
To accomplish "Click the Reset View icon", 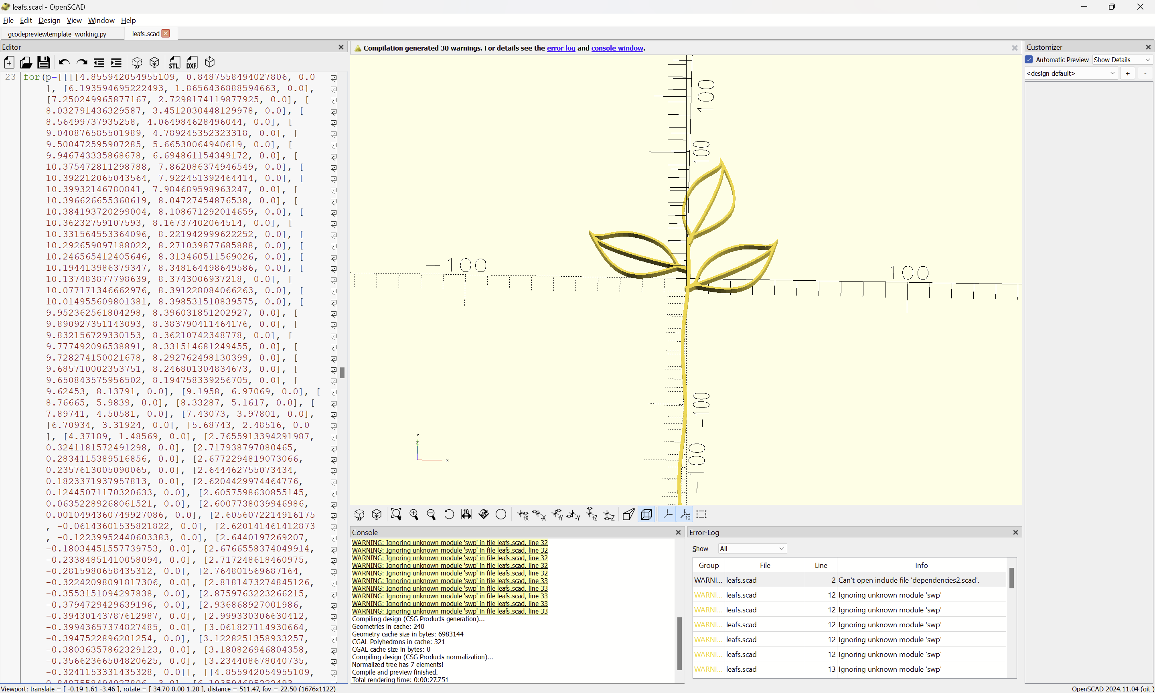I will coord(449,515).
